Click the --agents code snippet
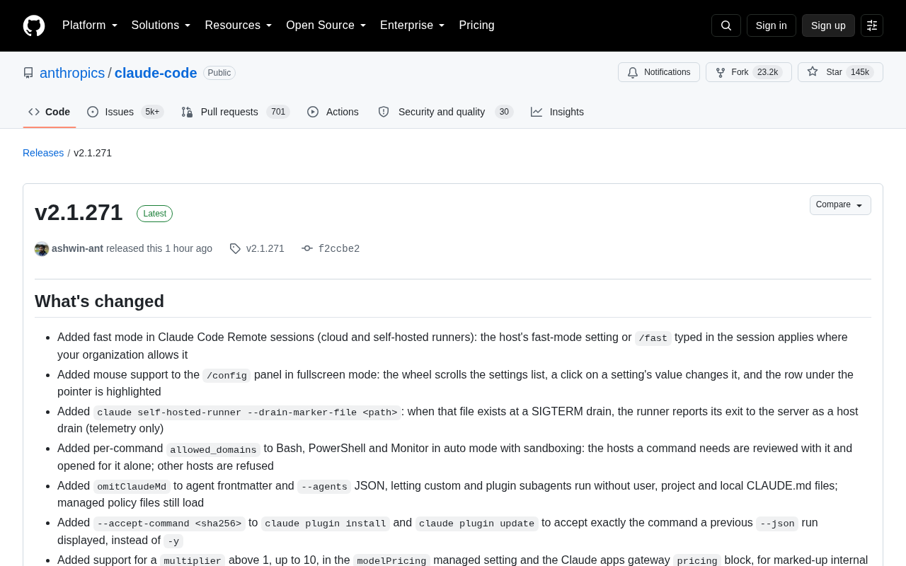The width and height of the screenshot is (906, 566). coord(324,487)
